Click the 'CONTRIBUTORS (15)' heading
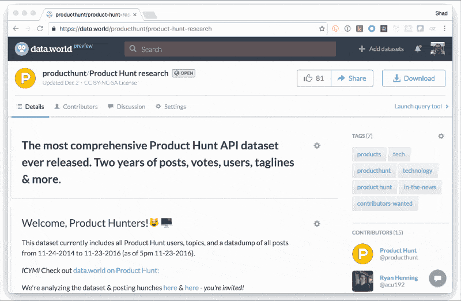Viewport: 461px width, 301px height. 377,232
